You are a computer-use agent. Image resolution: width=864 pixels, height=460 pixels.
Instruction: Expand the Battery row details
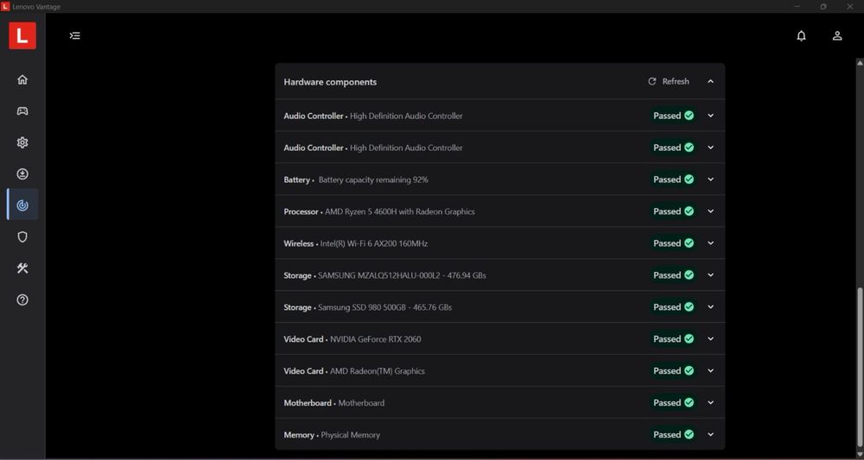[710, 180]
